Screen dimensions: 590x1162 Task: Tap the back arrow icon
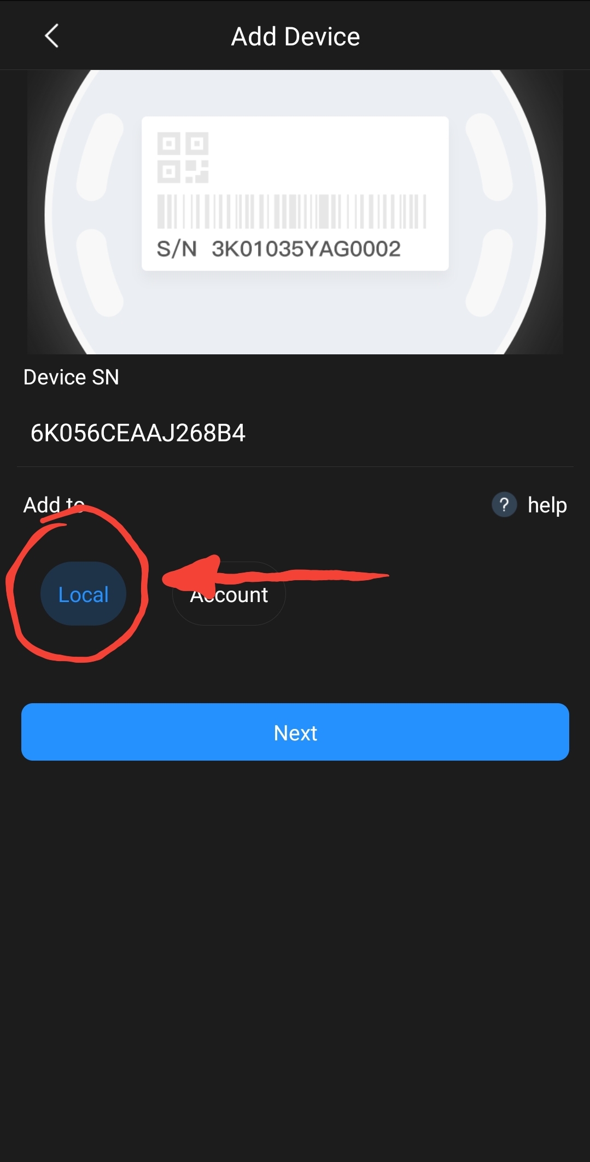click(x=51, y=36)
